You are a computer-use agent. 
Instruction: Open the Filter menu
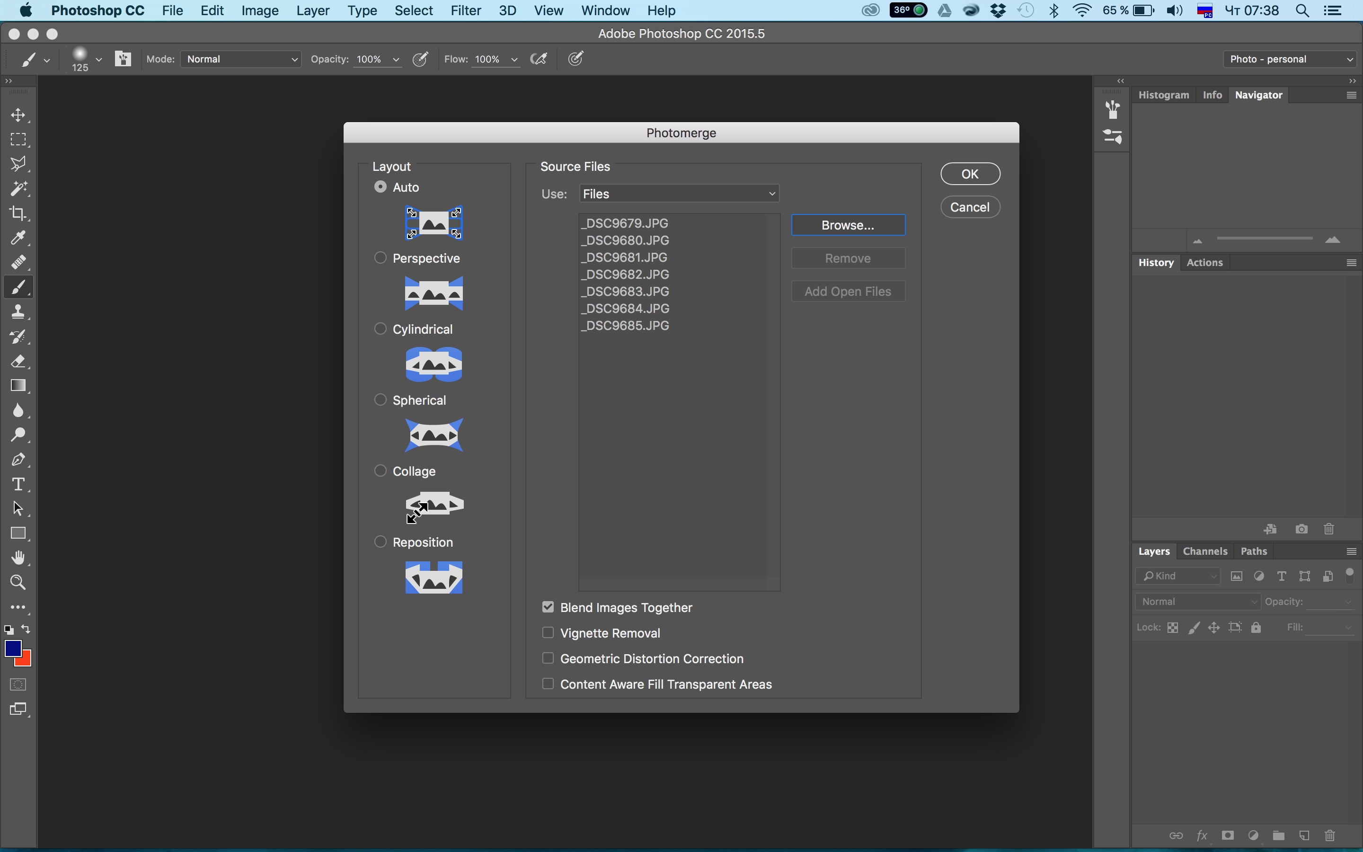465,11
